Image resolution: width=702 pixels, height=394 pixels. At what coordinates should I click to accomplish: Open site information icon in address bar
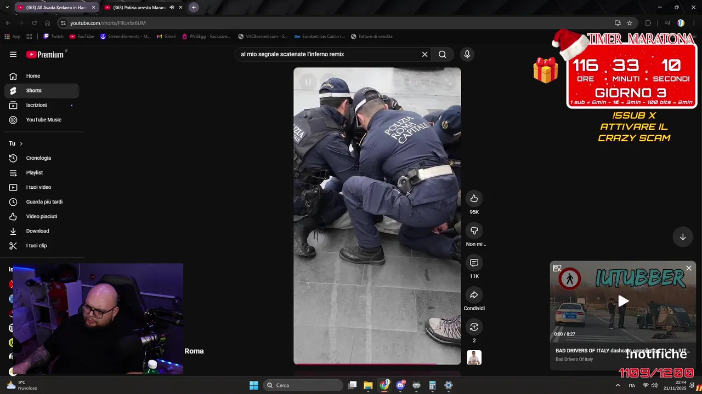click(63, 23)
